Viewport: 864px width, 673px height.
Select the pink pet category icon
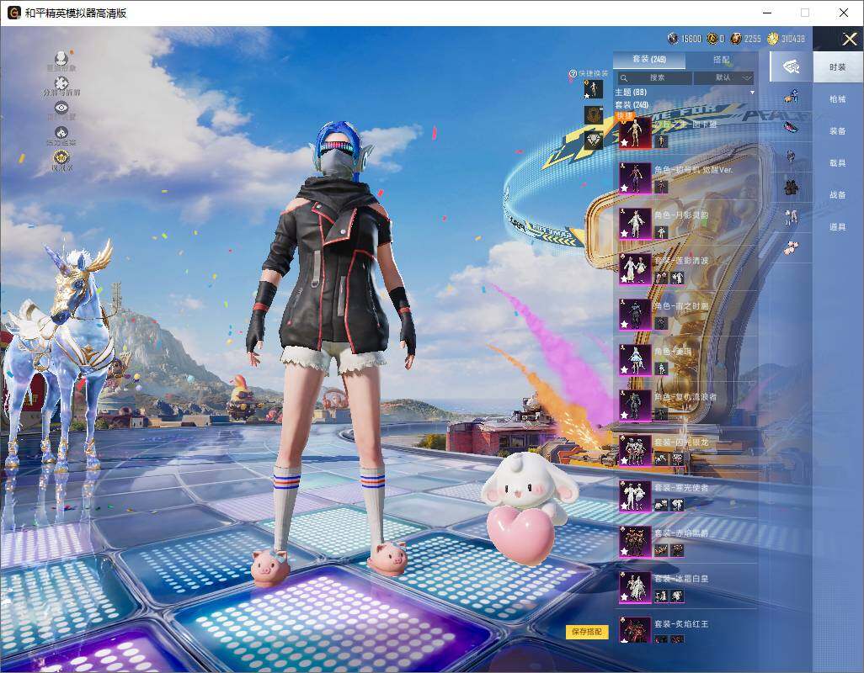[x=792, y=247]
